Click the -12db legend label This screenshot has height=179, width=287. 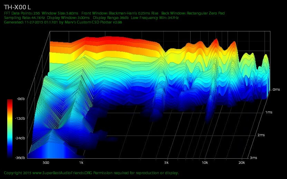point(20,118)
